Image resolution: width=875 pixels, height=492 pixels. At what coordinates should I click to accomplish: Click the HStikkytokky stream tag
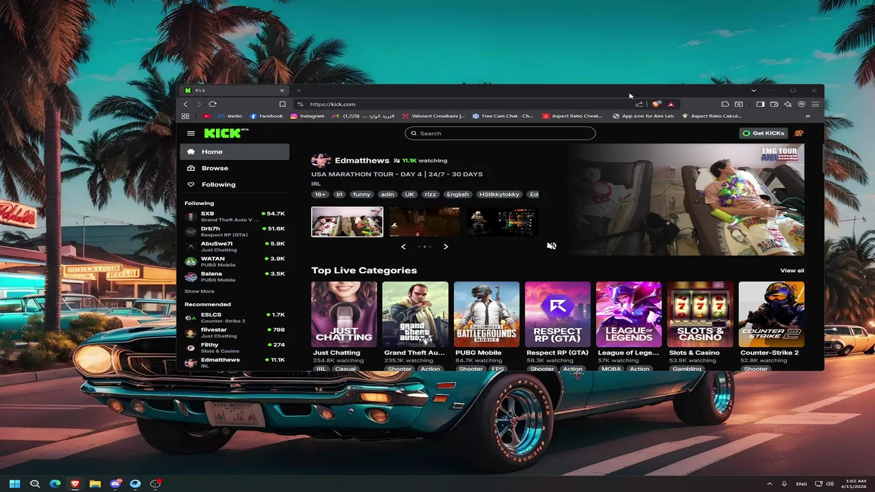point(498,194)
